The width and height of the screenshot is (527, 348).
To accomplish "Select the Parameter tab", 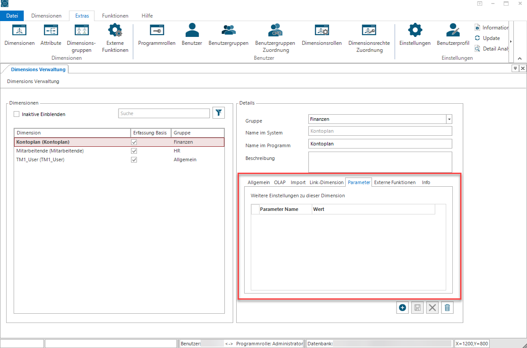I will click(x=359, y=182).
